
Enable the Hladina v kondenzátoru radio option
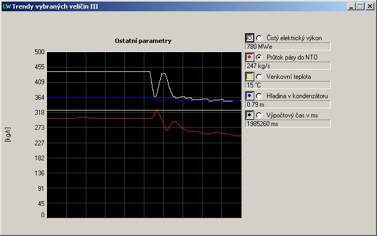[260, 96]
